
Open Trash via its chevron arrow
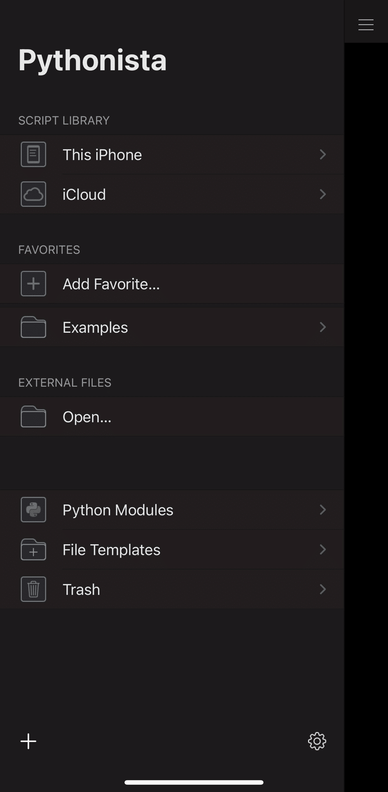(x=323, y=589)
